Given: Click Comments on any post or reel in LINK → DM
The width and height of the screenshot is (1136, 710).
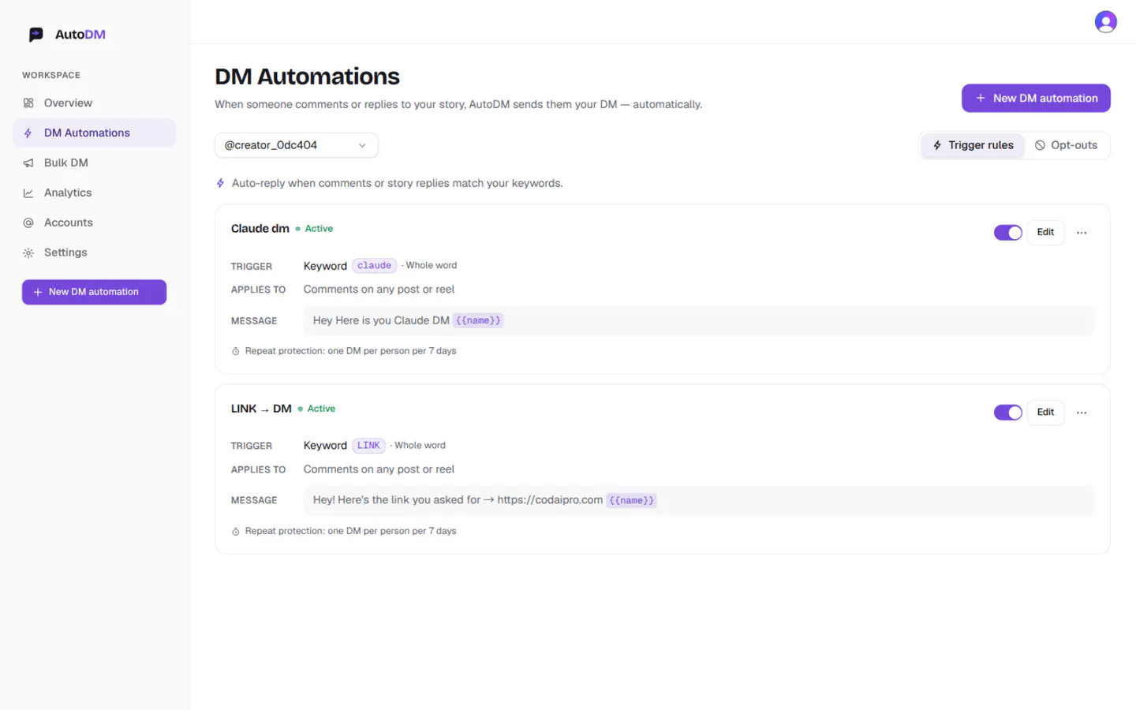Looking at the screenshot, I should pyautogui.click(x=379, y=469).
